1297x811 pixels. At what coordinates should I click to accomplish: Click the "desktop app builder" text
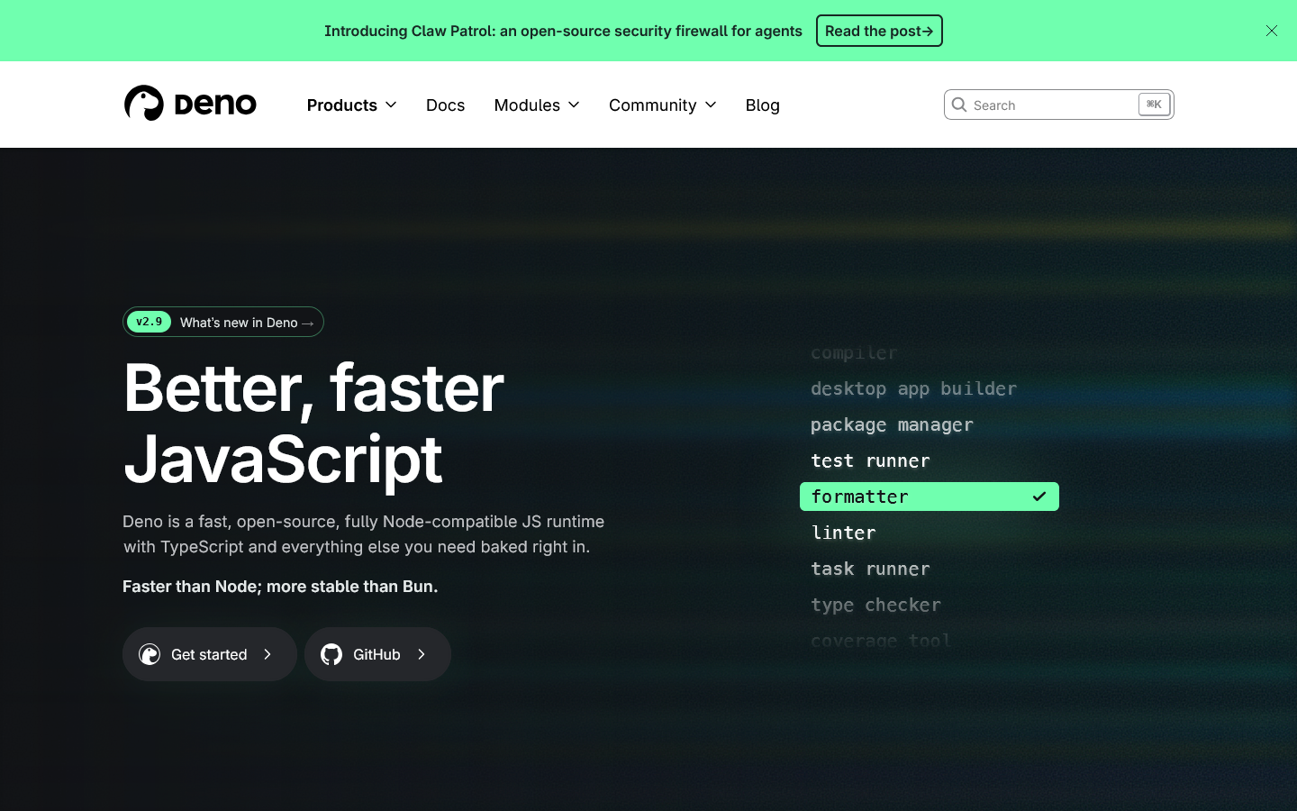click(913, 389)
